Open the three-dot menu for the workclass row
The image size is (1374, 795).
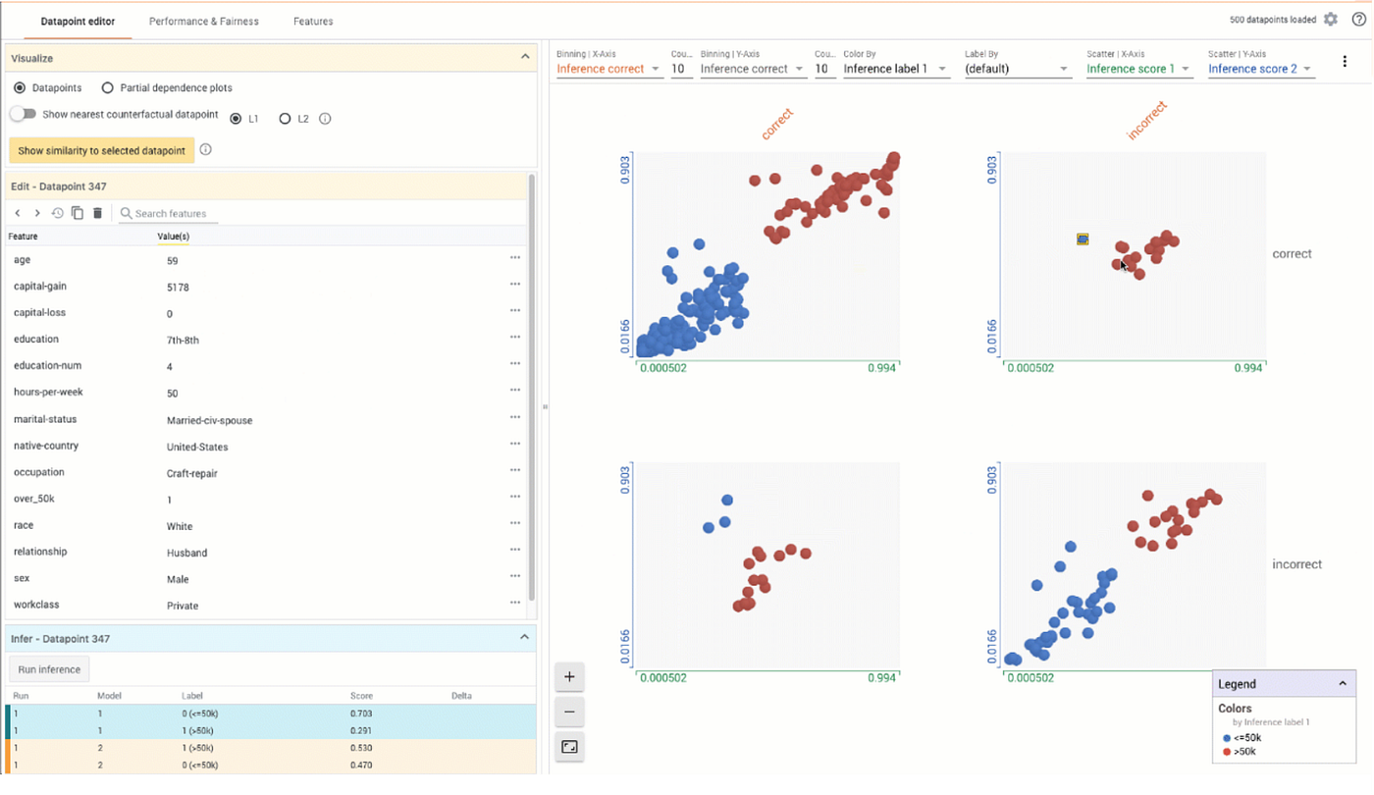(x=515, y=603)
